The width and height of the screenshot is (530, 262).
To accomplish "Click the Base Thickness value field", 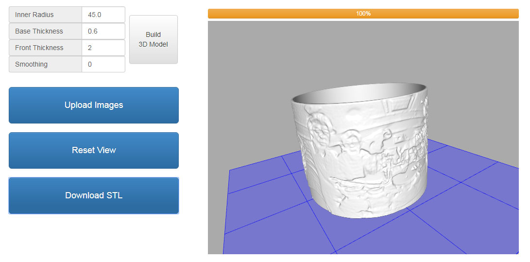I will click(103, 31).
